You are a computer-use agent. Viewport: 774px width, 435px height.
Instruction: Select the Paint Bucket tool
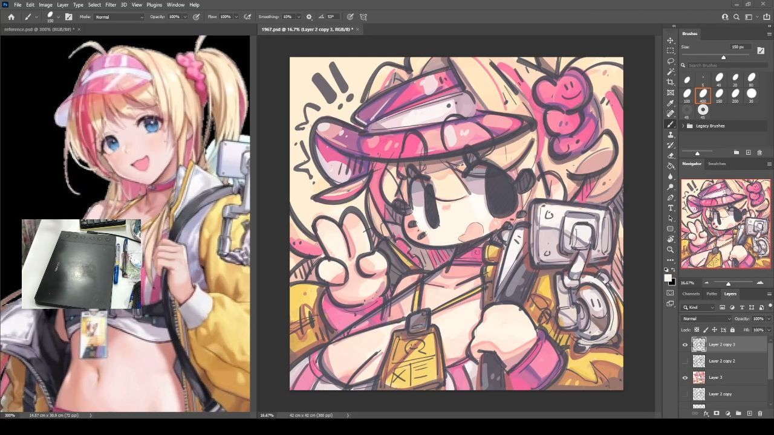(x=670, y=166)
